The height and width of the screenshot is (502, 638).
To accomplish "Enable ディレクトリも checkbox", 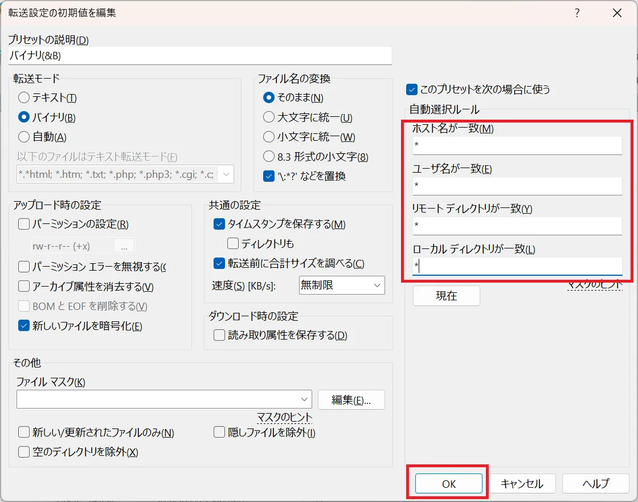I will click(x=233, y=243).
